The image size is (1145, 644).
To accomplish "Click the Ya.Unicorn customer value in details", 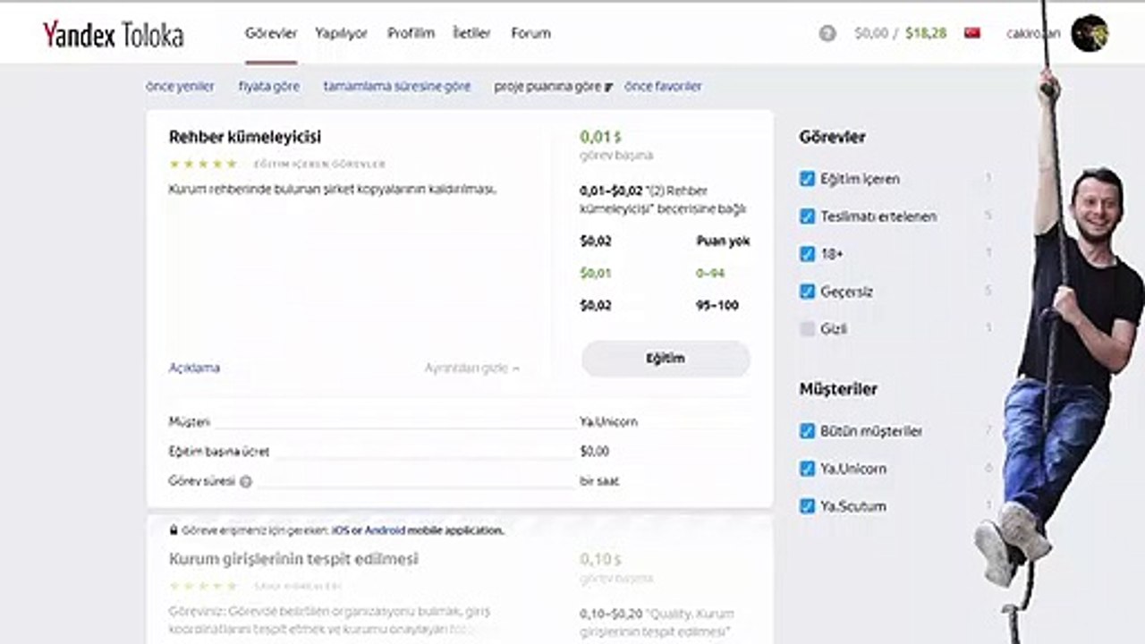I will (x=608, y=421).
